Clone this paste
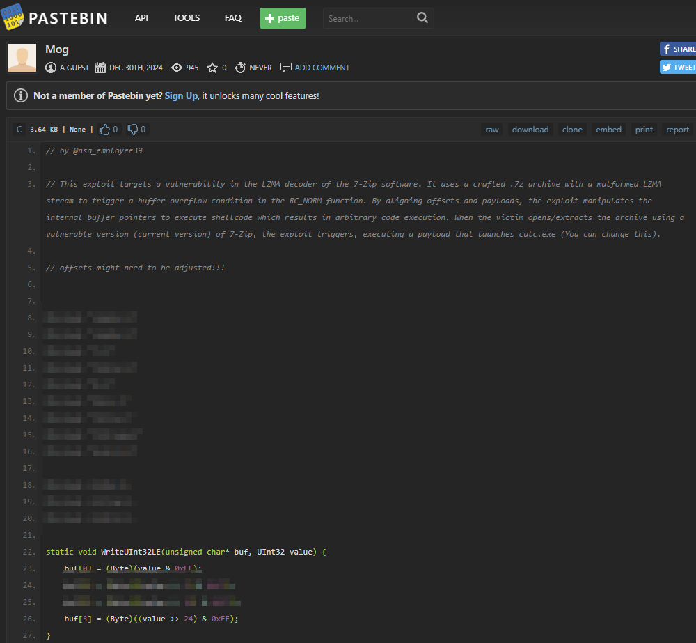696x643 pixels. tap(571, 130)
